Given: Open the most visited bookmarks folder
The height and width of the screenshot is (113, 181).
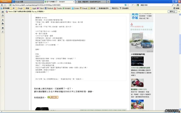Looking at the screenshot, I should 5,8.
